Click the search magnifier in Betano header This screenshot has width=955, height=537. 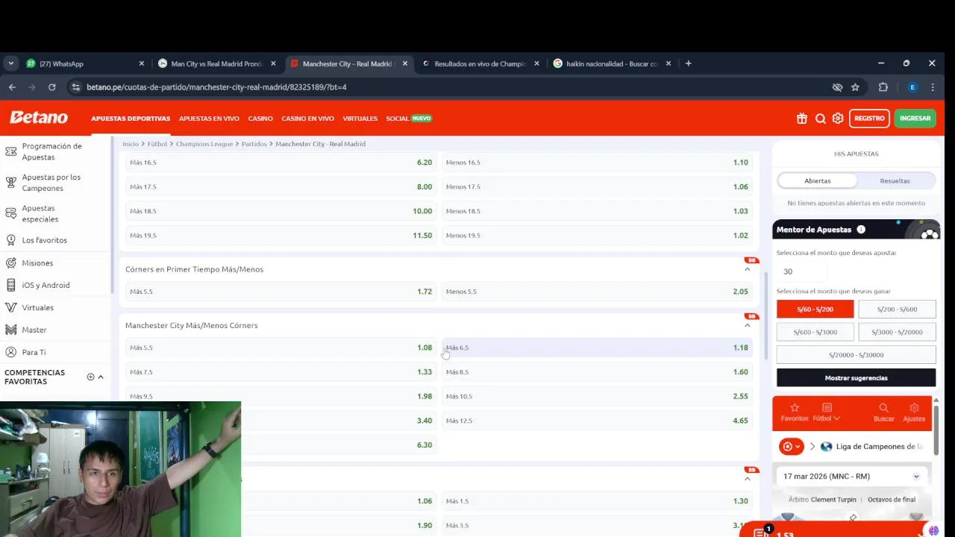pyautogui.click(x=820, y=119)
